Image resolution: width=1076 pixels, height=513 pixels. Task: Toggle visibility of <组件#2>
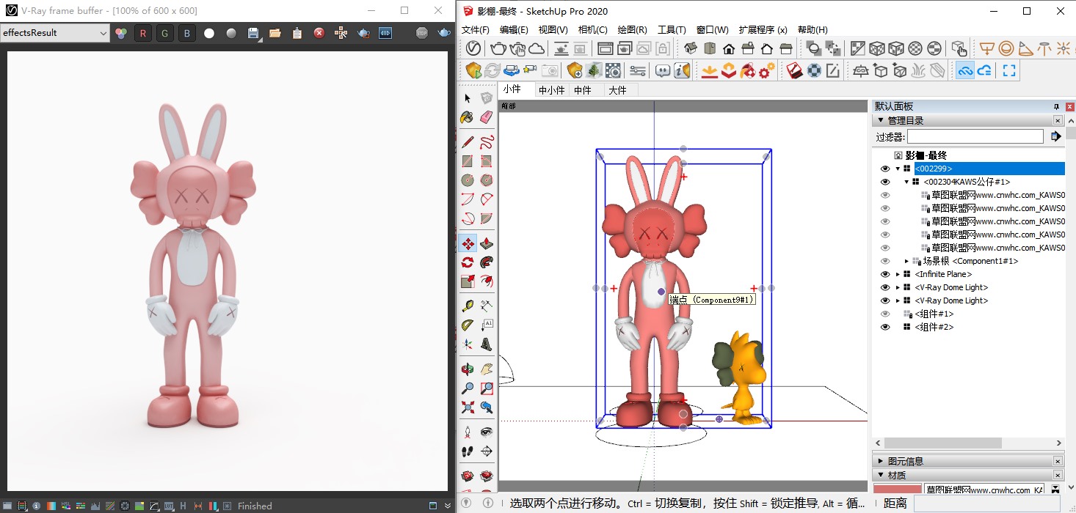[884, 327]
